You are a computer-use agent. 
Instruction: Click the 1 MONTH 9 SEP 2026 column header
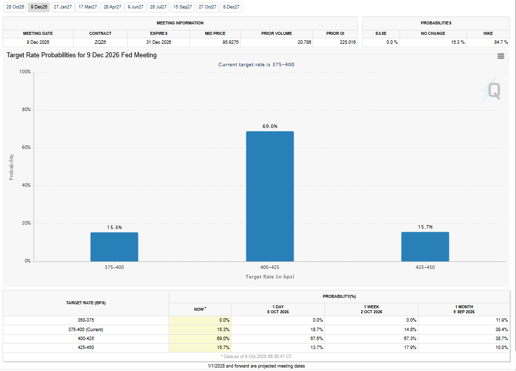464,309
